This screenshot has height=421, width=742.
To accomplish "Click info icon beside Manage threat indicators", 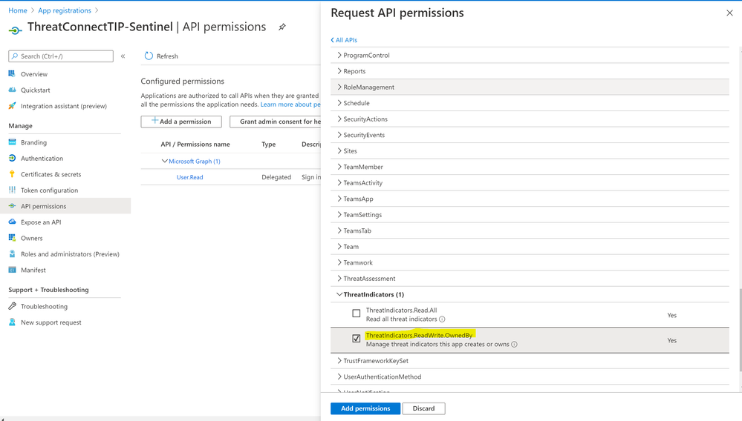I will (x=515, y=345).
